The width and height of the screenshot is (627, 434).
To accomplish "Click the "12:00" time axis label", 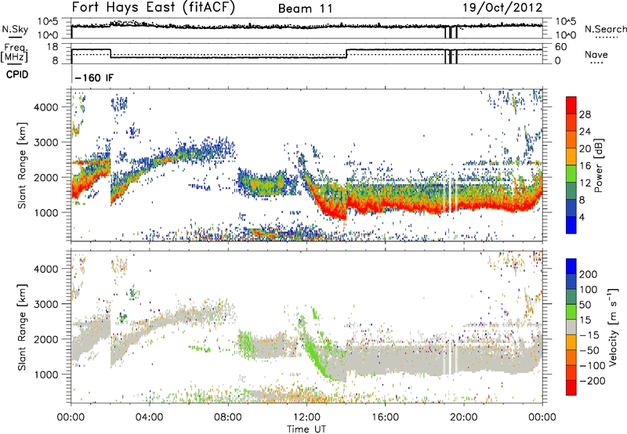I will coord(306,418).
